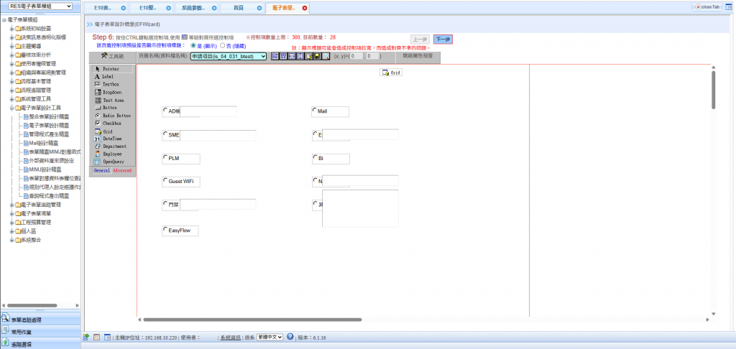Viewport: 736px width, 349px height.
Task: Click the help question mark icon in status bar
Action: 290,337
